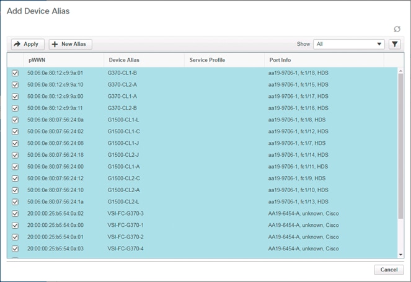Click the Port Info column header
Image resolution: width=411 pixels, height=282 pixels.
click(x=324, y=60)
